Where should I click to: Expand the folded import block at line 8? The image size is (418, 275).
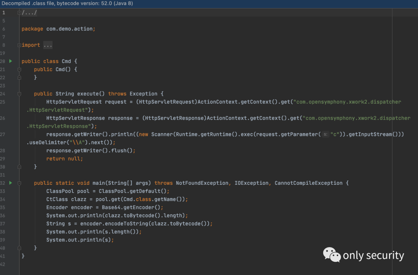pyautogui.click(x=19, y=45)
